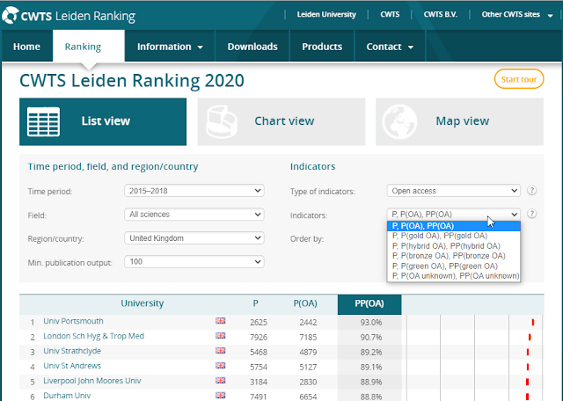Click 89.1% value for Univ St Andrews
The image size is (563, 401).
pos(371,368)
